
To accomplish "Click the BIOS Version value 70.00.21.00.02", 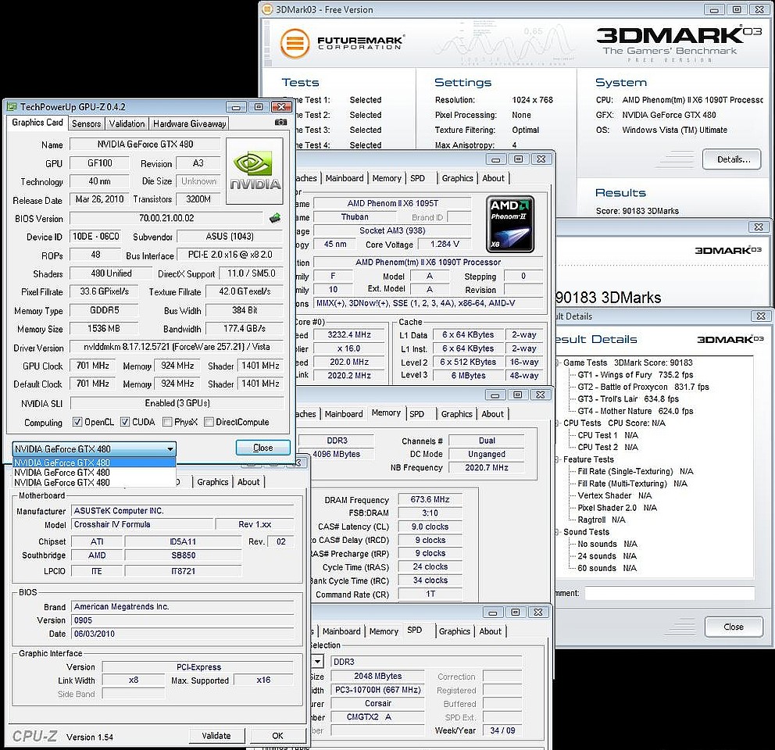I will (166, 218).
